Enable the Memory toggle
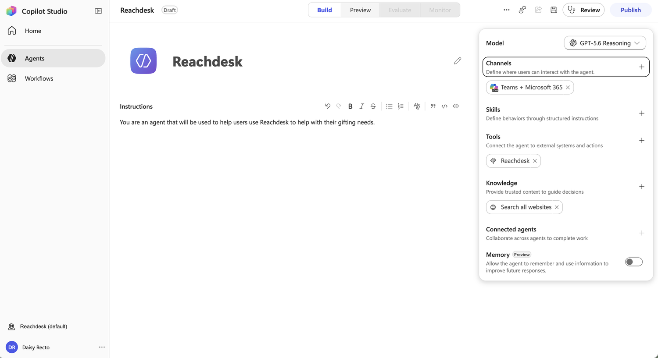 click(634, 262)
